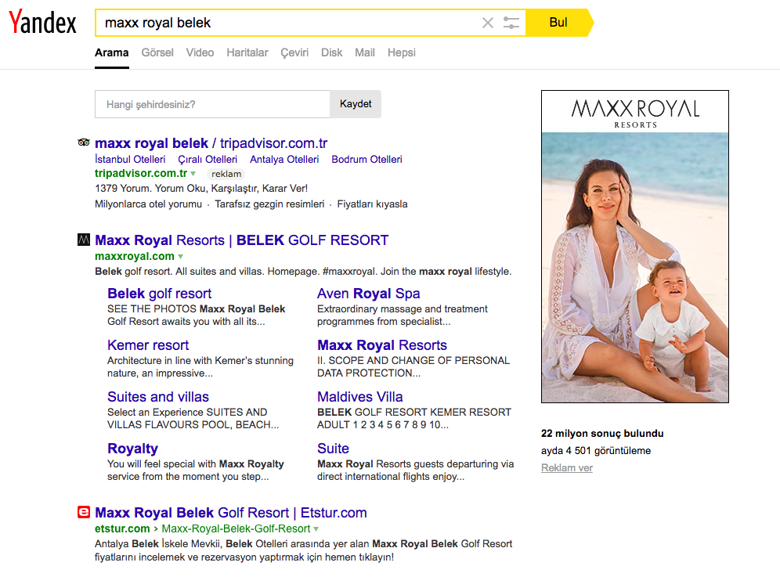Click 'Tarafsız gezgin resimleri' text
Viewport: 780px width, 577px height.
pyautogui.click(x=269, y=204)
